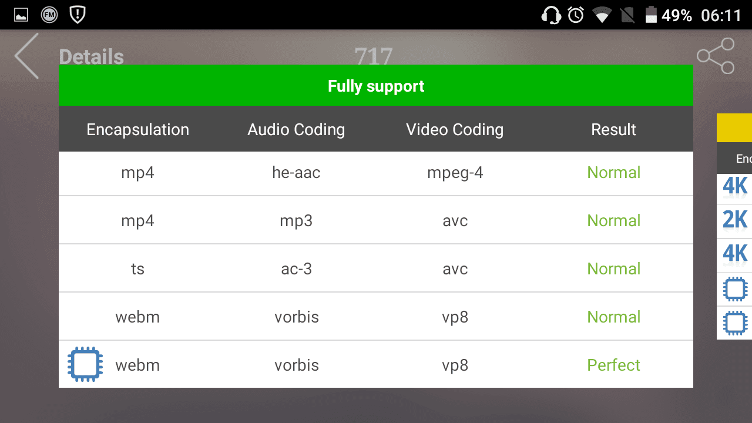
Task: Open the shield notification icon
Action: pos(78,15)
